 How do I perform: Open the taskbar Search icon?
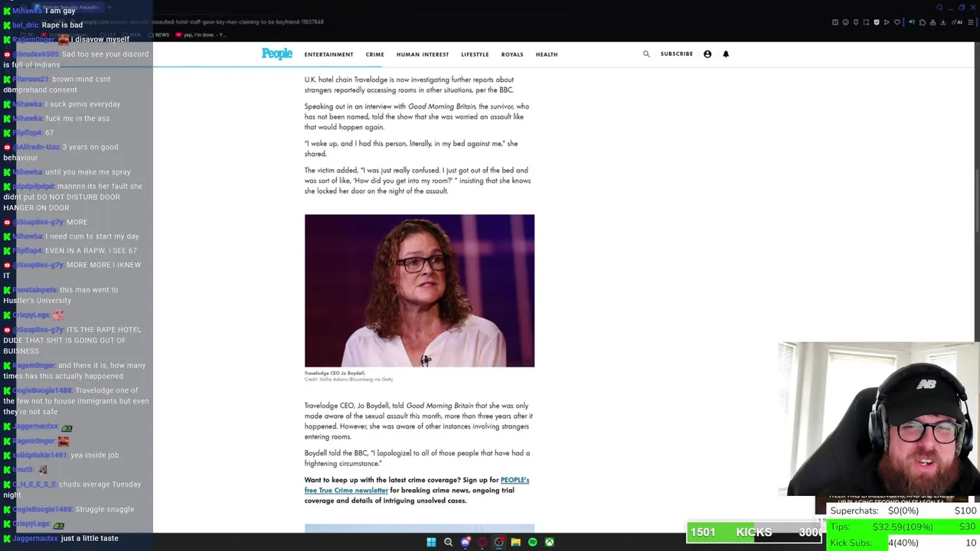448,542
